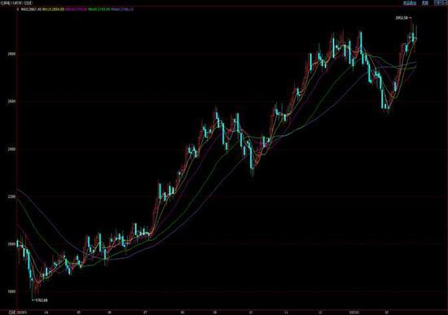Select the white MA5 indicator label
This screenshot has width=448, height=315.
32,9
